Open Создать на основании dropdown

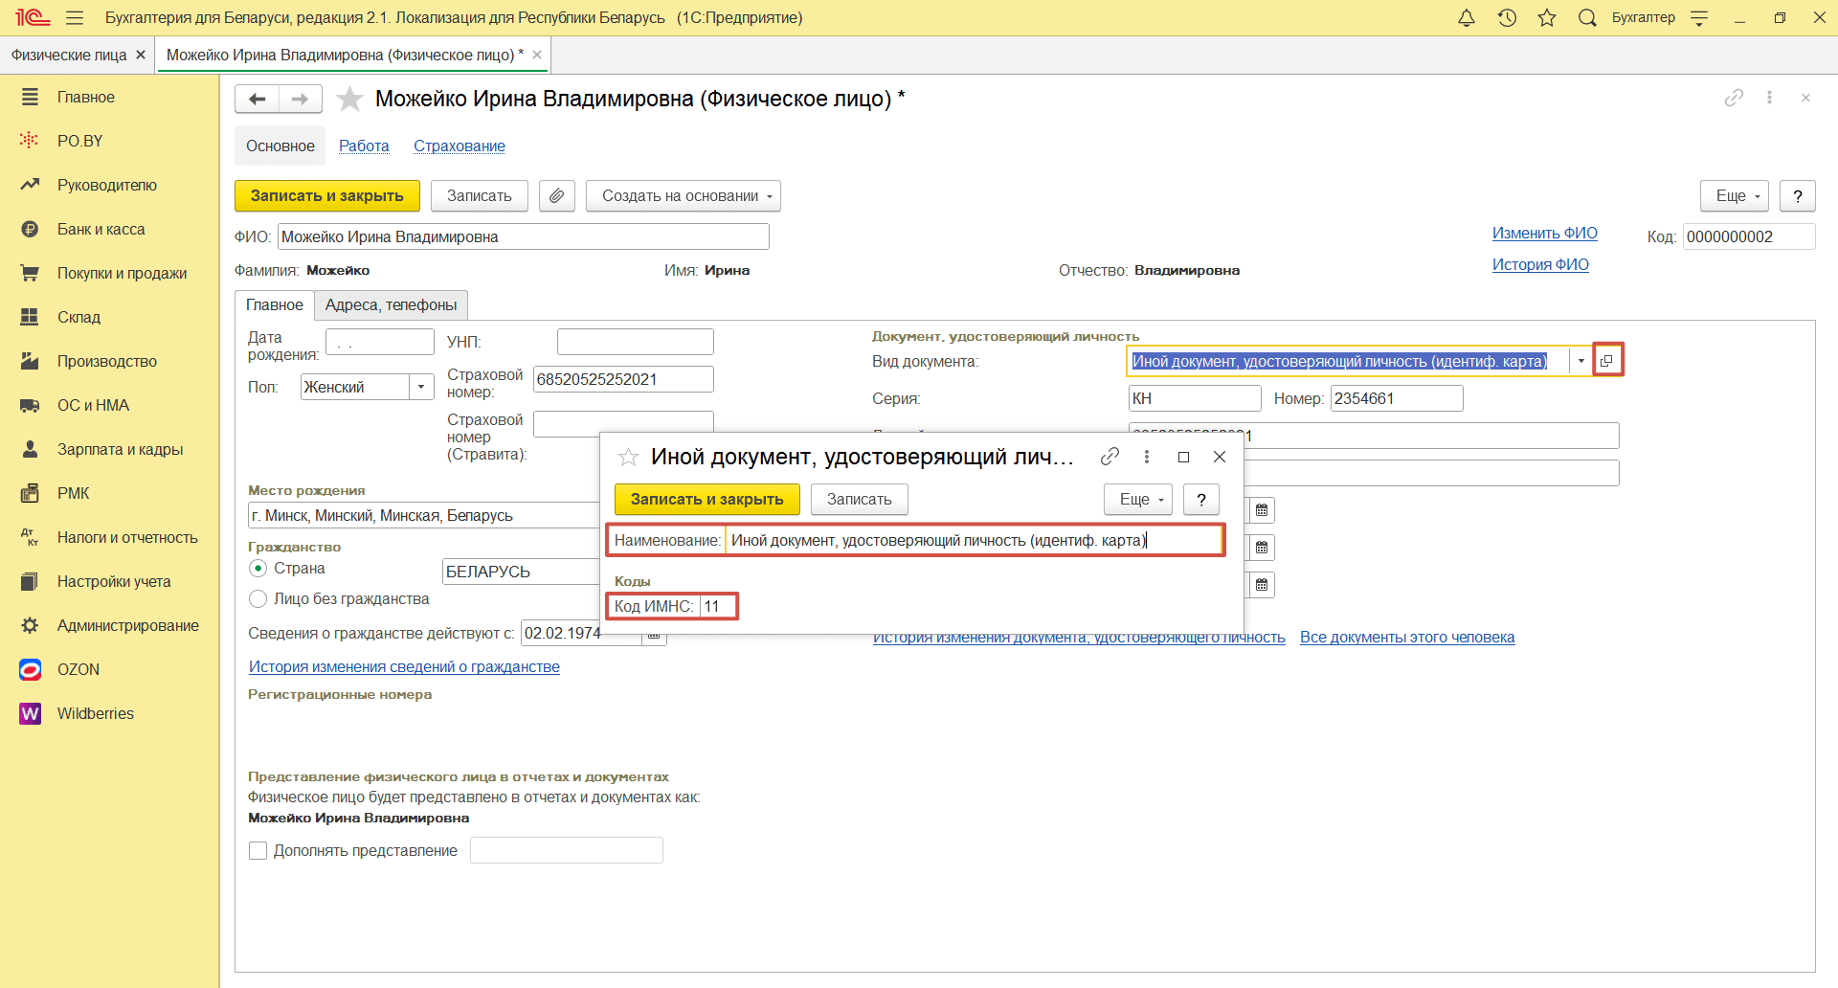coord(684,195)
